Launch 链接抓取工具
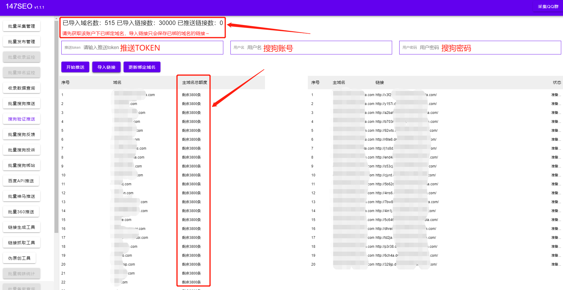This screenshot has height=290, width=563. tap(21, 243)
